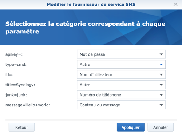
Task: Click the arrow icon beside Numéro de téléphone
Action: [x=161, y=95]
